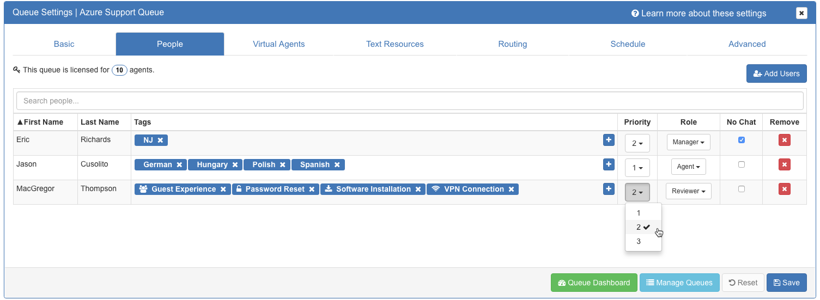Image resolution: width=820 pixels, height=300 pixels.
Task: Enable No Chat for Jason Cusolito
Action: (x=741, y=164)
